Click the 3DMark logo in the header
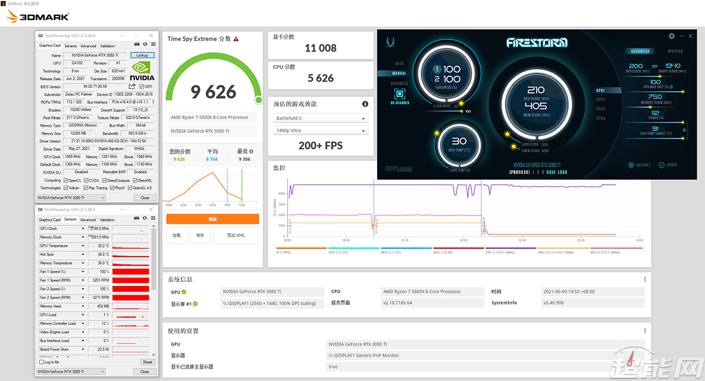 [x=37, y=16]
